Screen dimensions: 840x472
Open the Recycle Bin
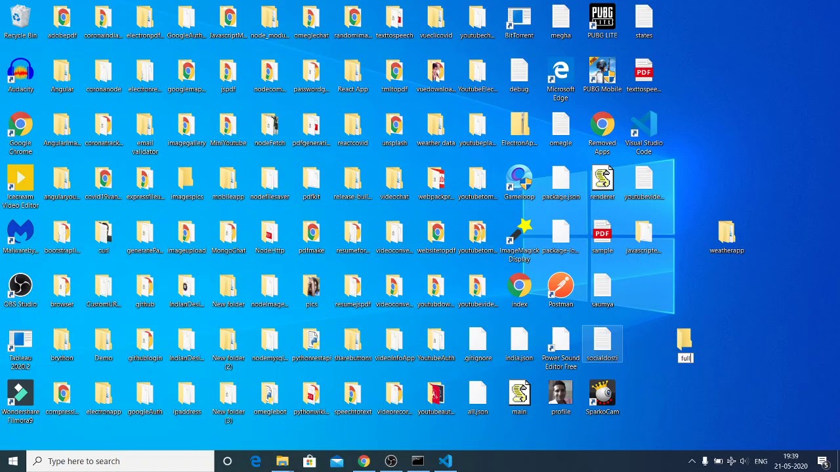point(20,18)
